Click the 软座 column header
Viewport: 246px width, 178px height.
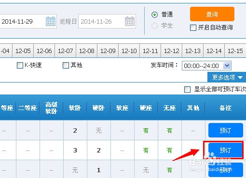(x=122, y=108)
